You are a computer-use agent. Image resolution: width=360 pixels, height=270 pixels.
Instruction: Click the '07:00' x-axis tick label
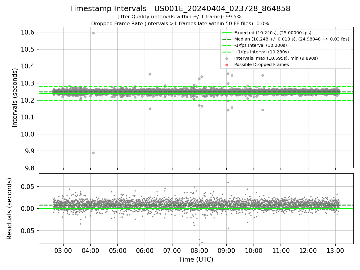coord(172,250)
